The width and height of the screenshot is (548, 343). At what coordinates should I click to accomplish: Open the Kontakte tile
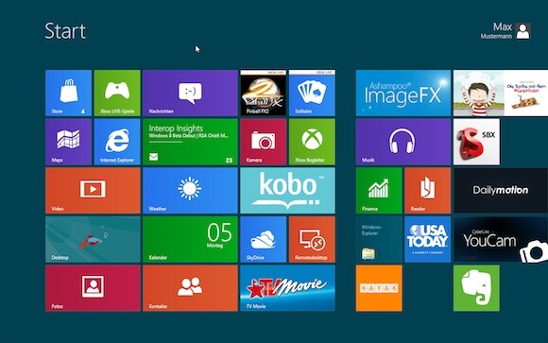(190, 288)
